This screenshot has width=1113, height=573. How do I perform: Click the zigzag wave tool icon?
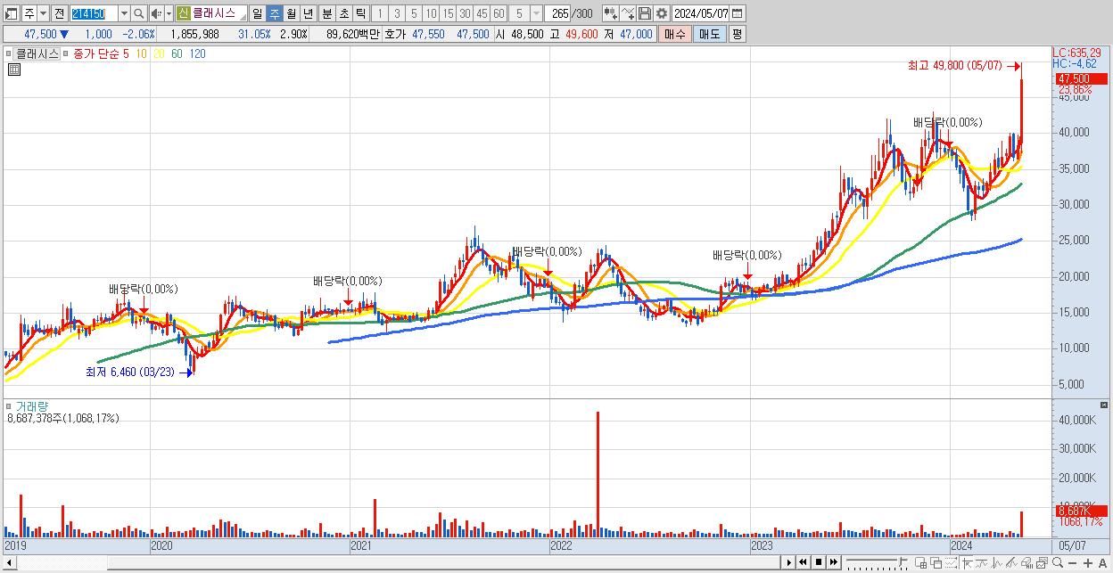[997, 563]
